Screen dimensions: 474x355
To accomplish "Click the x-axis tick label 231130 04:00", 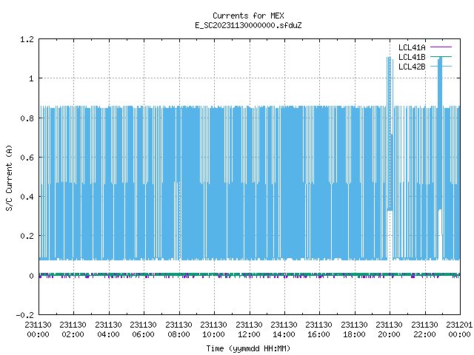I will (108, 330).
